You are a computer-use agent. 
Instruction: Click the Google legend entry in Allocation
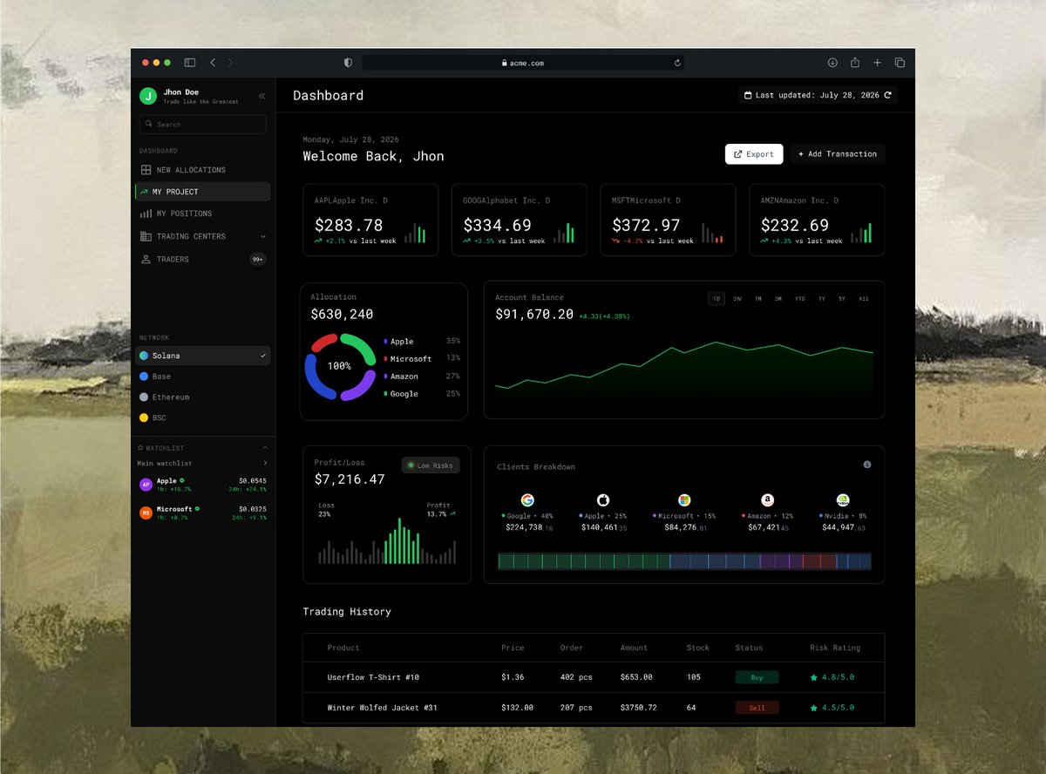point(422,394)
